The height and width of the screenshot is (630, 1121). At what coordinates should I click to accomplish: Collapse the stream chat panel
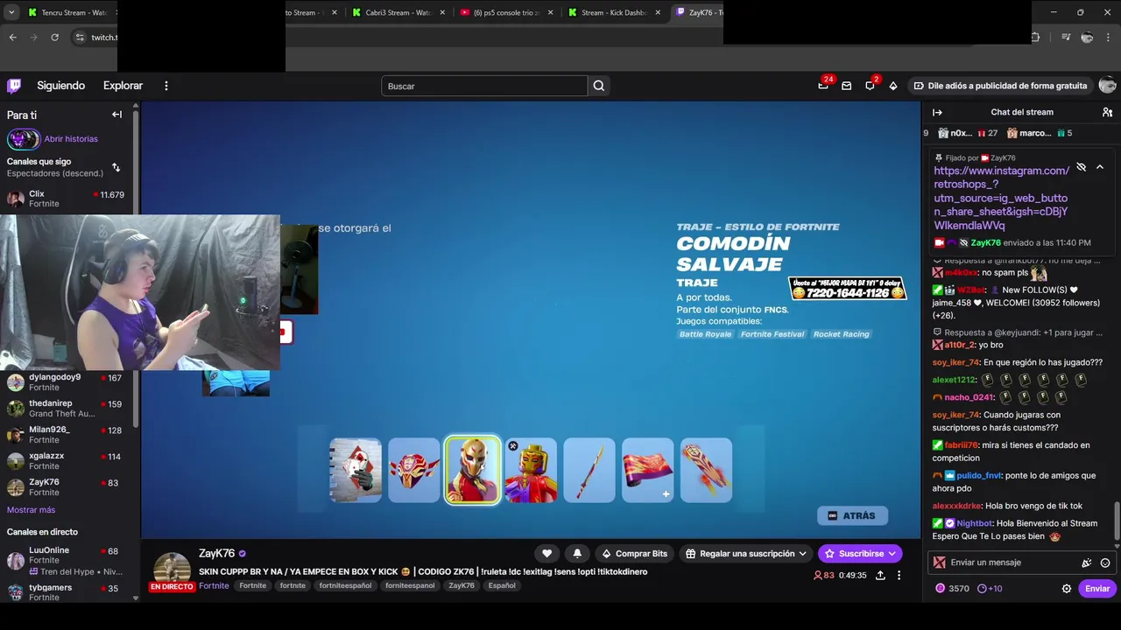(x=937, y=112)
